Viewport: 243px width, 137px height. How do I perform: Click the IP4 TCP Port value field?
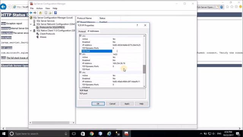[127, 51]
